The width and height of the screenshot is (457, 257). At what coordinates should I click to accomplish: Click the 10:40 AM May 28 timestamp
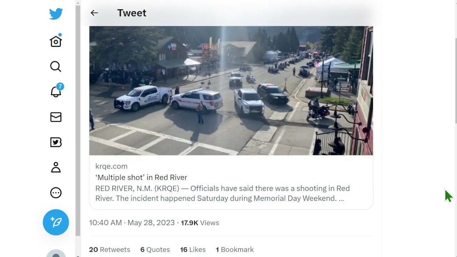[132, 223]
